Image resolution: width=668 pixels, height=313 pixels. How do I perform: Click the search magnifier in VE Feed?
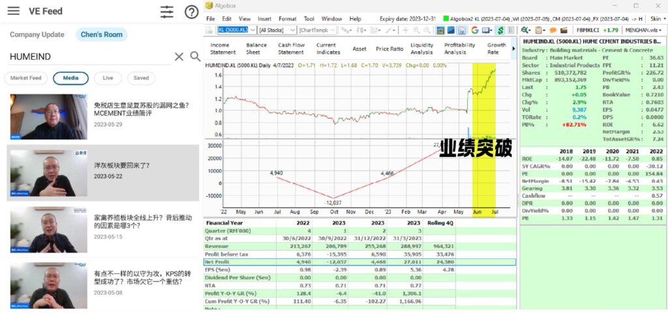(195, 57)
